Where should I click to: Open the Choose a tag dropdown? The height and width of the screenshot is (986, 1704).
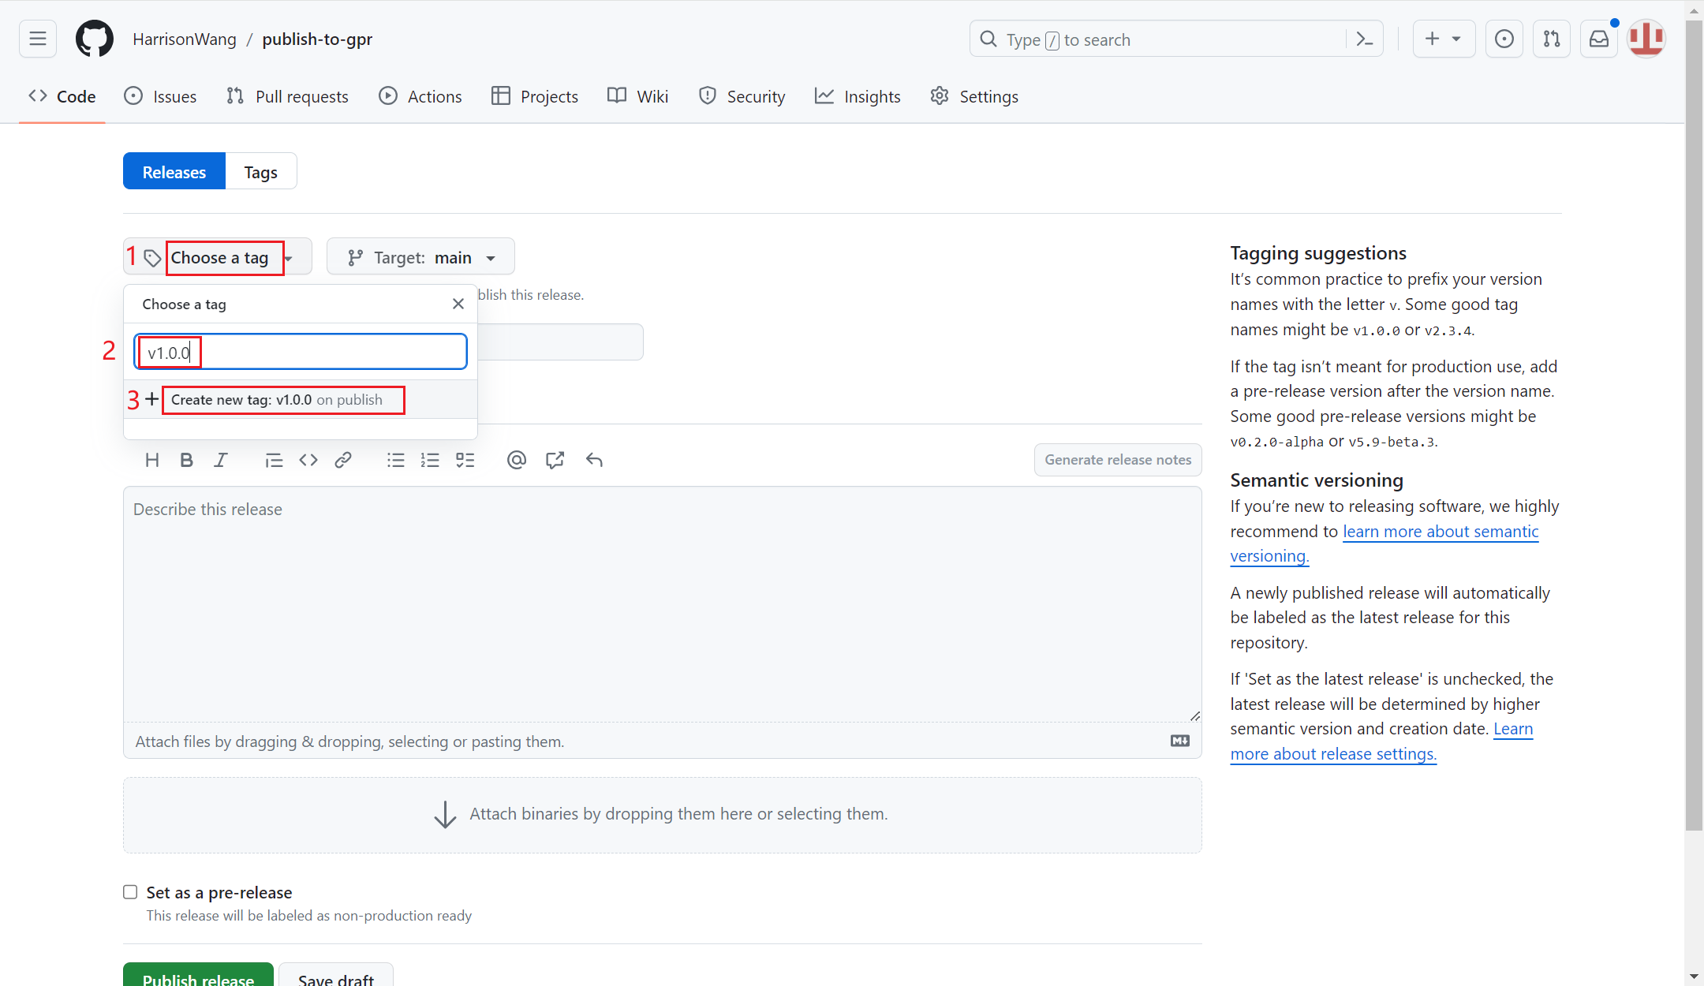point(219,257)
